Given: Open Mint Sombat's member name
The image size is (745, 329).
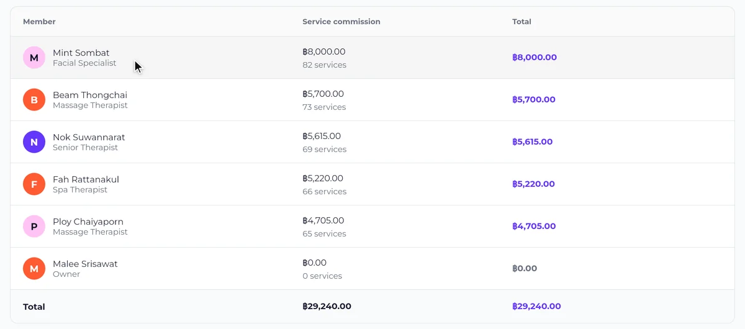Looking at the screenshot, I should click(x=81, y=53).
